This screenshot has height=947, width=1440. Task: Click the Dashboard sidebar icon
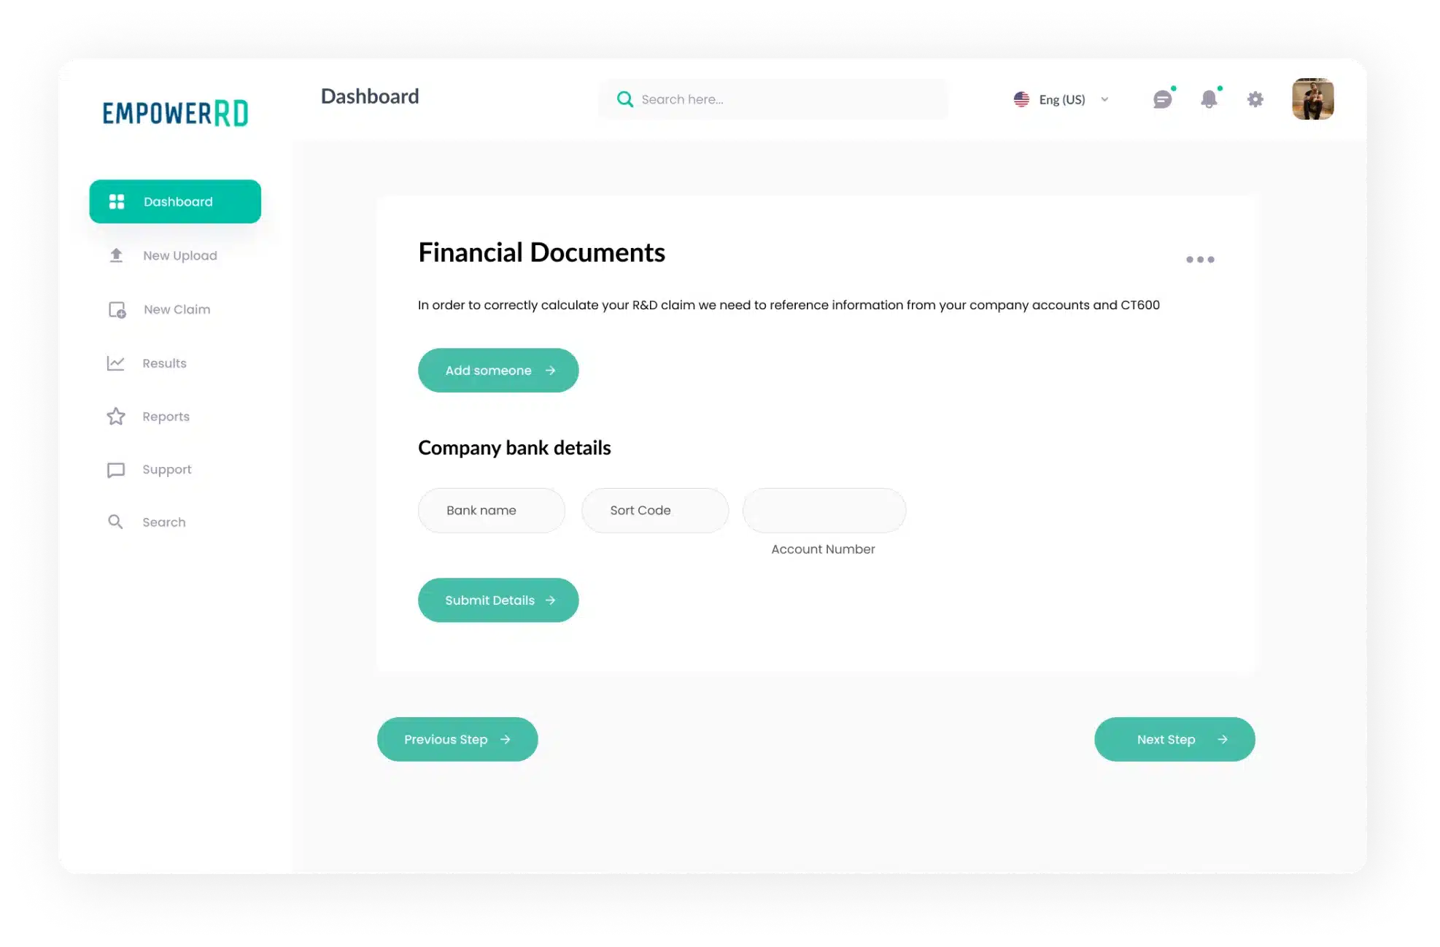pos(115,201)
